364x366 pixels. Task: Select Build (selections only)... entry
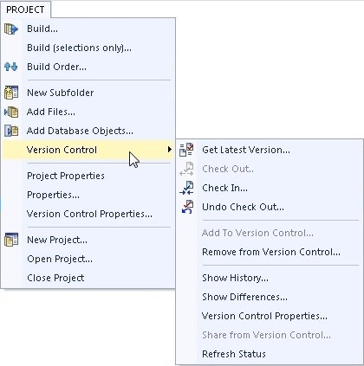pos(79,48)
